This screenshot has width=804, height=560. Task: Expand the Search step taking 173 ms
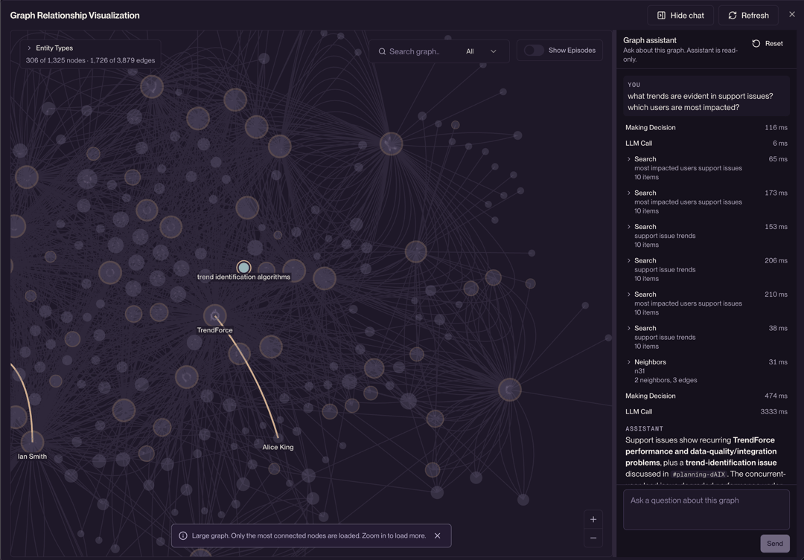pyautogui.click(x=629, y=193)
